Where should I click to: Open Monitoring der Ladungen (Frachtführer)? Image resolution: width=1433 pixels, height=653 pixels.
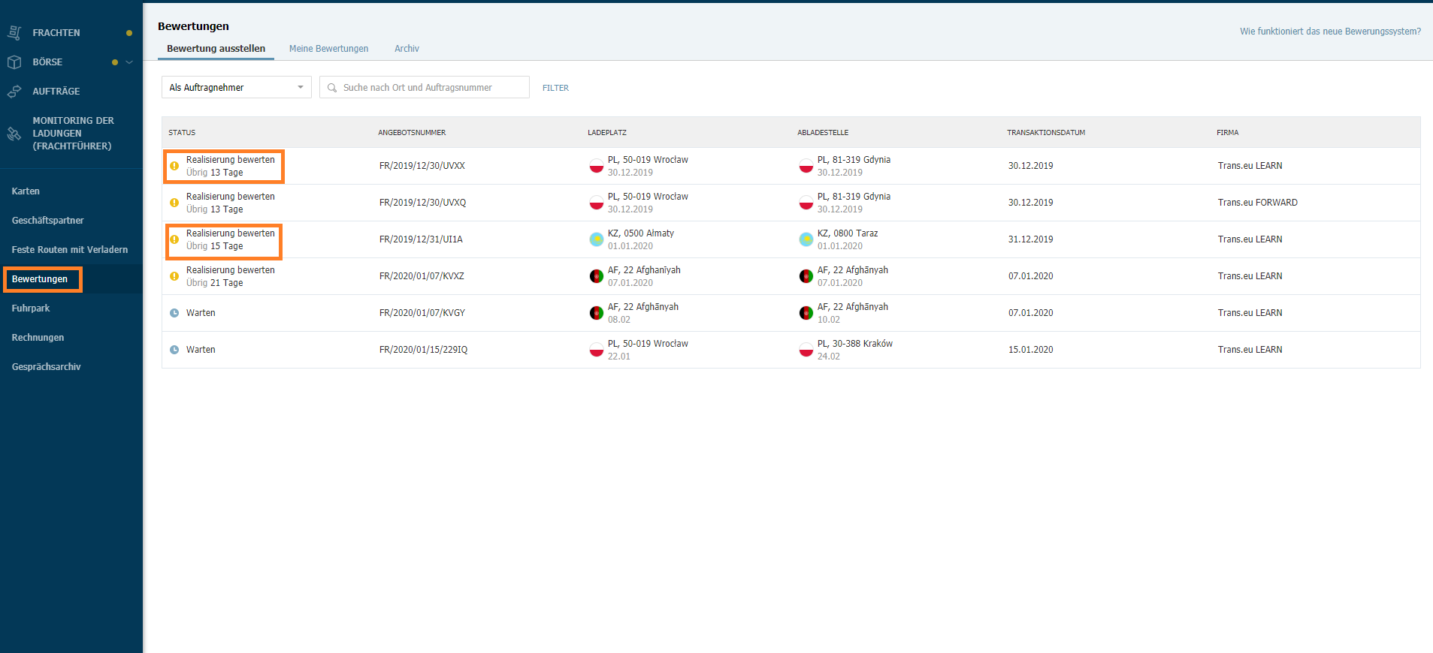coord(73,134)
